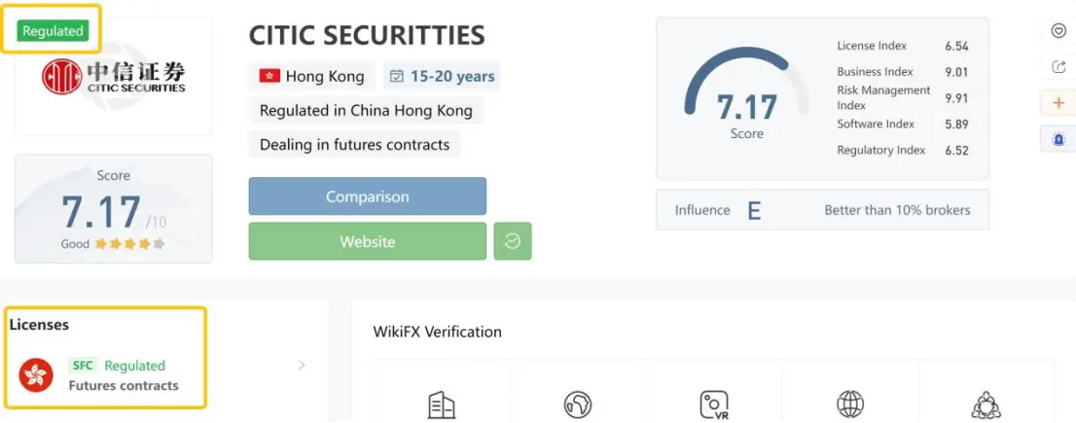
Task: Click the Dealing in futures contracts tag
Action: click(x=354, y=145)
